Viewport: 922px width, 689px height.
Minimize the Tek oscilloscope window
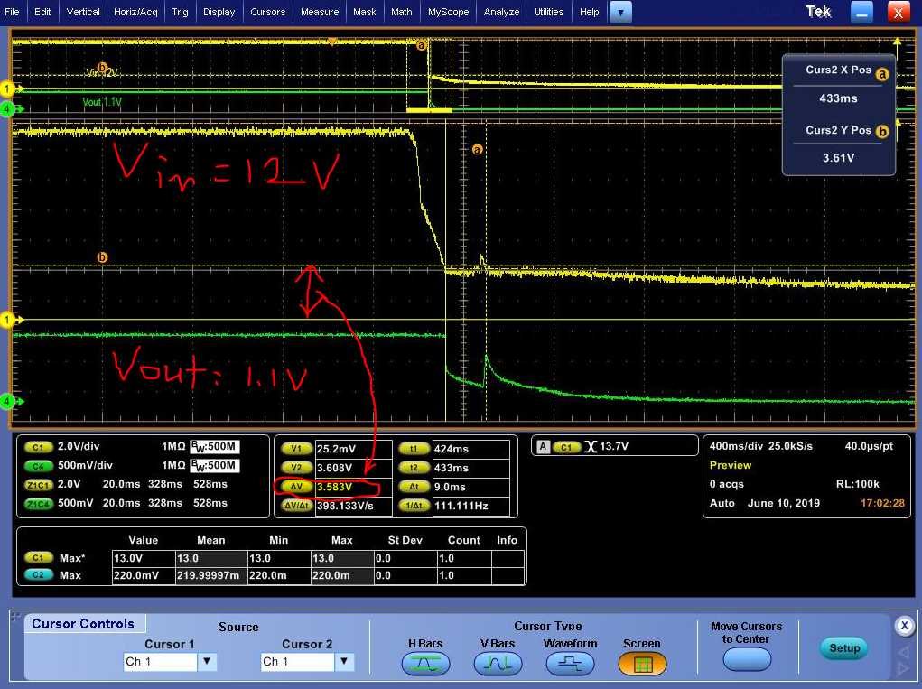point(861,12)
